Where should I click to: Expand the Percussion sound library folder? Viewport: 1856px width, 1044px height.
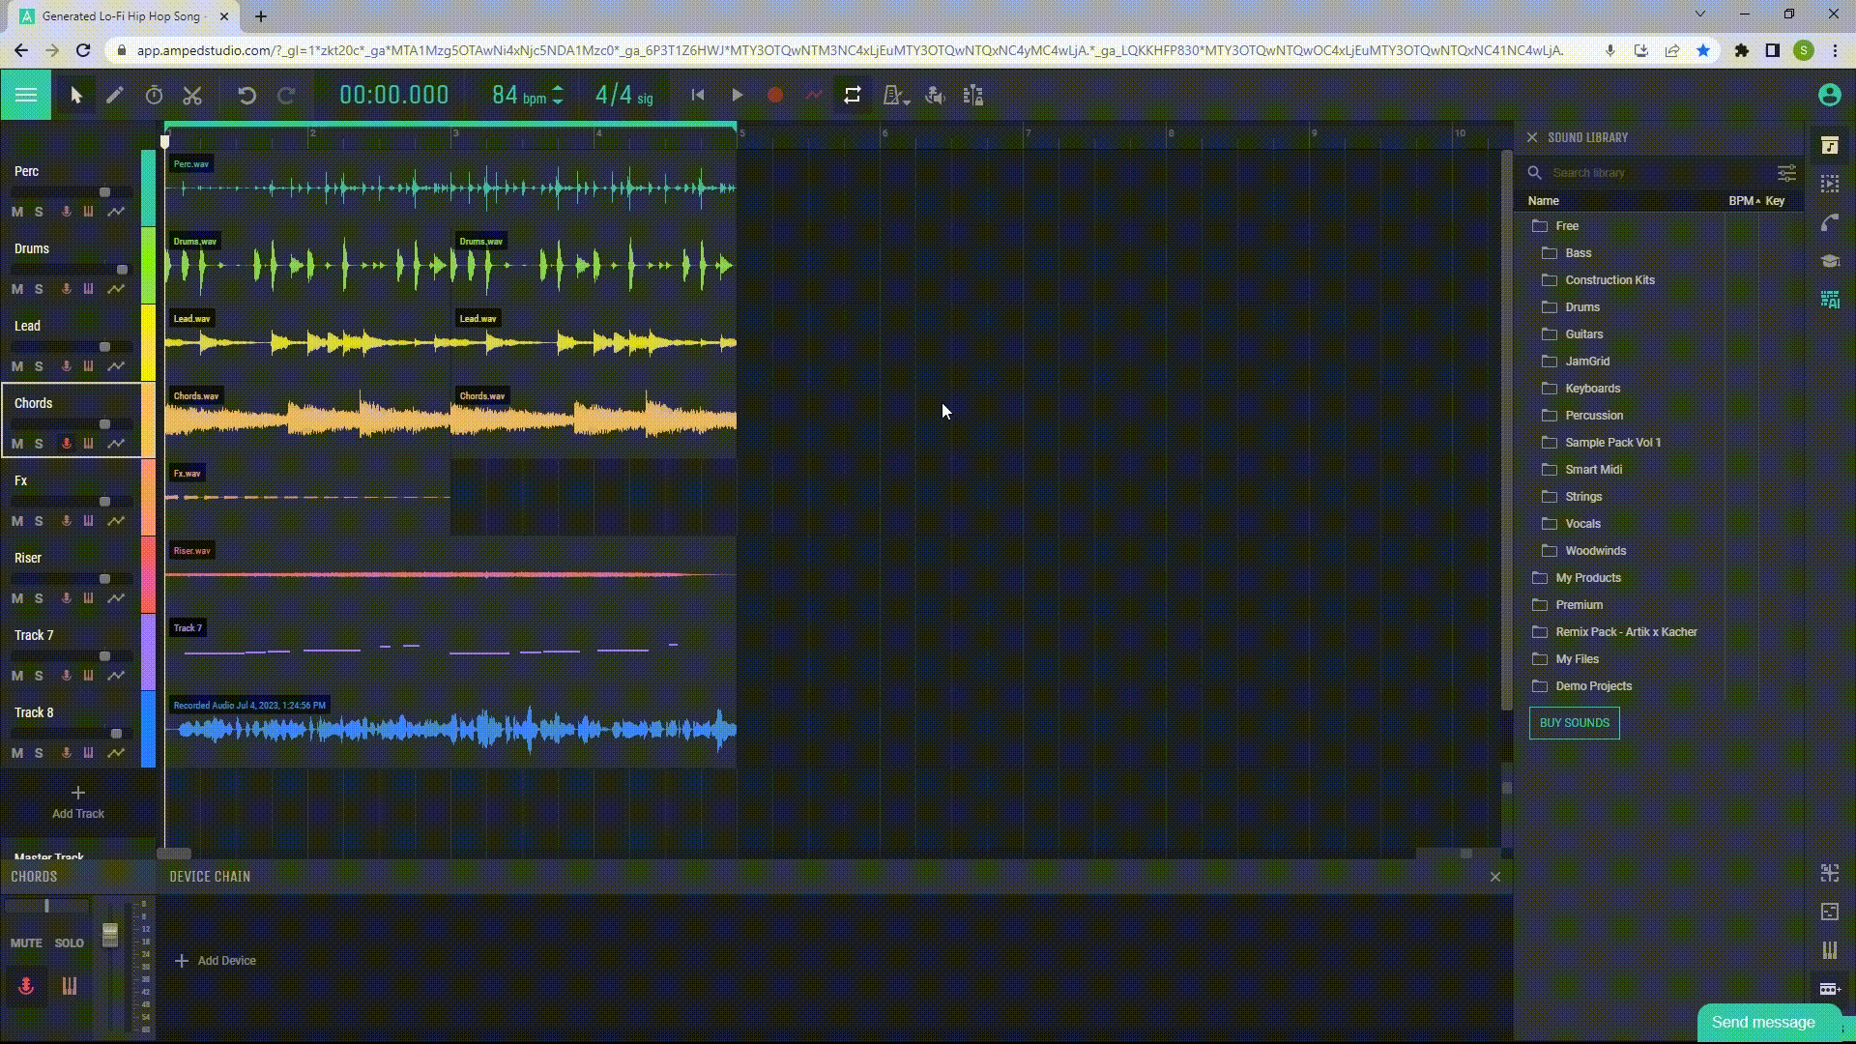point(1595,415)
